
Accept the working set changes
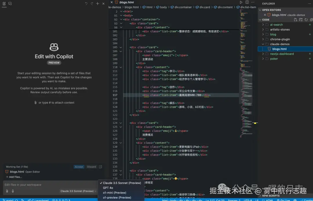[79, 167]
